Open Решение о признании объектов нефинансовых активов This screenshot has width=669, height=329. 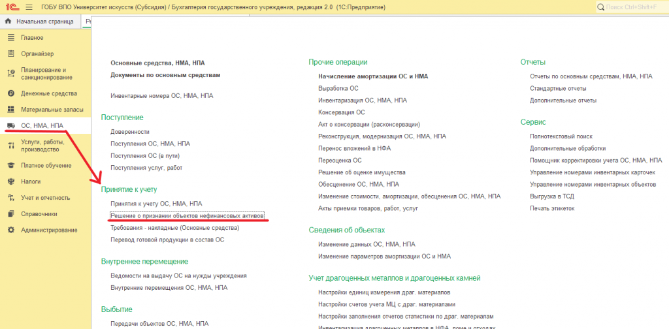click(187, 216)
